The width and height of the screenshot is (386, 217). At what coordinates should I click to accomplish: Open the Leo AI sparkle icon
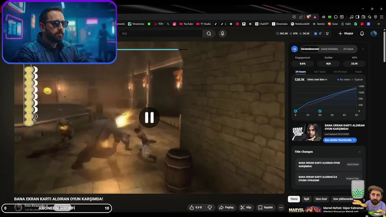pyautogui.click(x=369, y=17)
